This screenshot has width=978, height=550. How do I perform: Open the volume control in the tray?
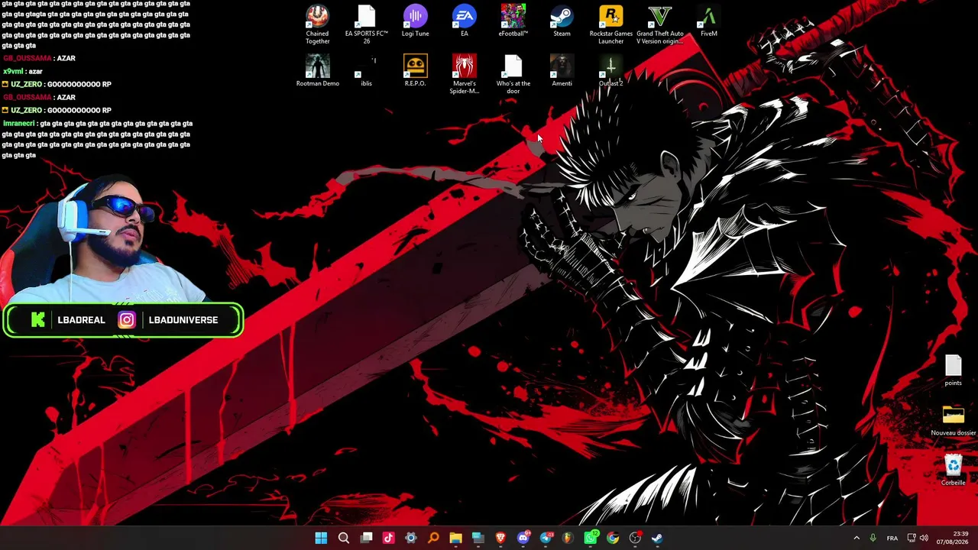(924, 538)
